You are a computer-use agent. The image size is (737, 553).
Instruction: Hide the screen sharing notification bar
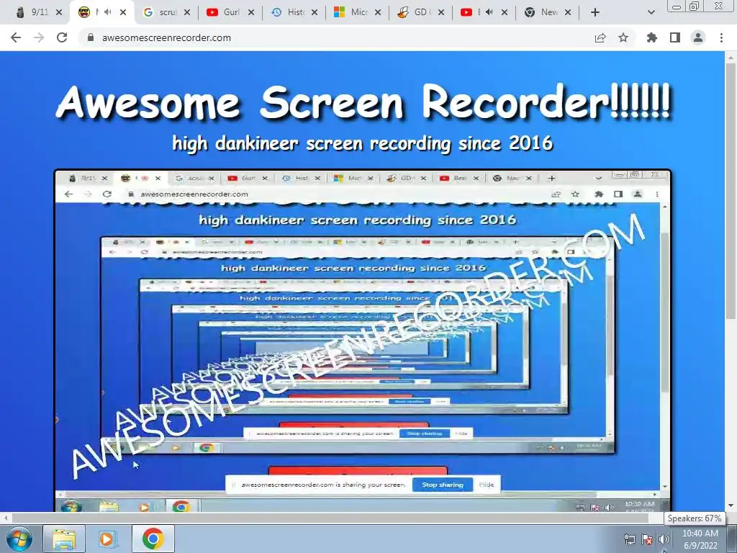(x=487, y=485)
